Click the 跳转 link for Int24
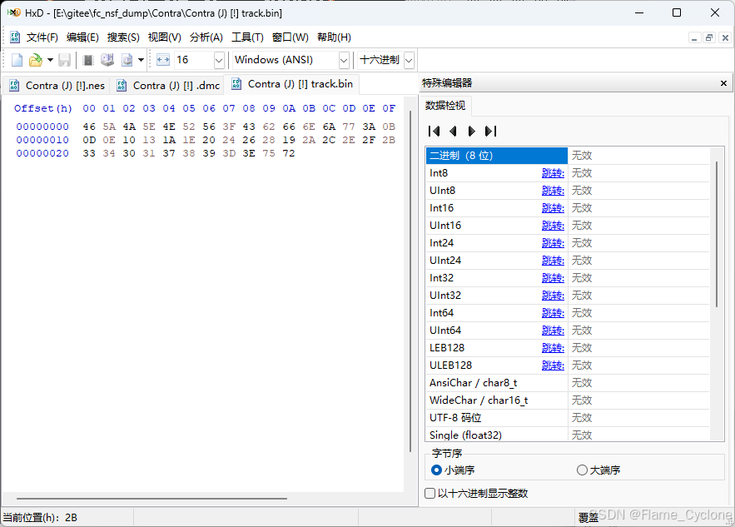The width and height of the screenshot is (735, 527). [553, 243]
